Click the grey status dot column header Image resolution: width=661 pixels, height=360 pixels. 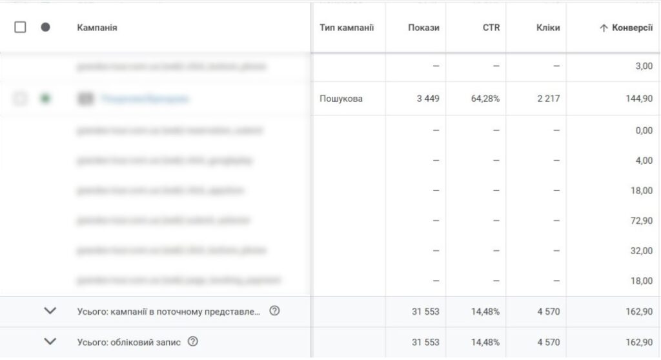45,28
